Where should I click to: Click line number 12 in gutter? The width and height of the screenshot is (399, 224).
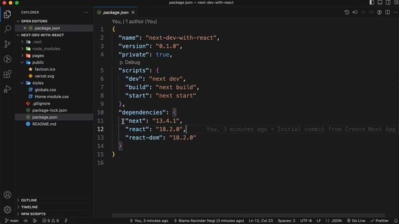pos(100,129)
